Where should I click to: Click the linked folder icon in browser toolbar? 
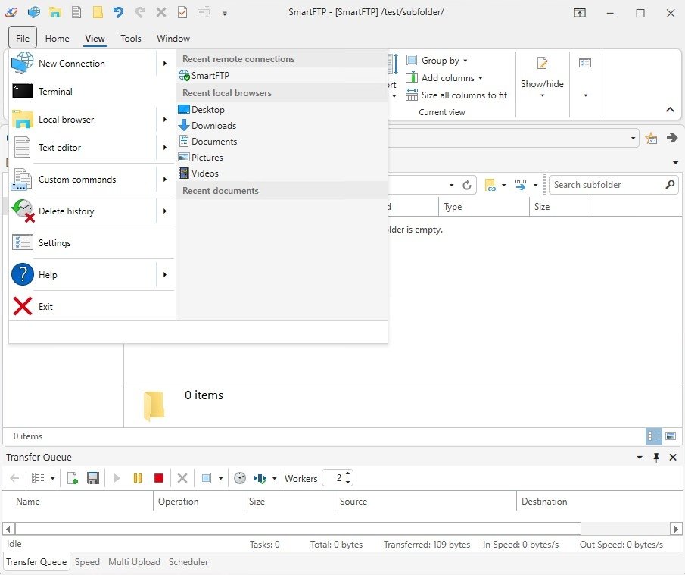coord(490,185)
